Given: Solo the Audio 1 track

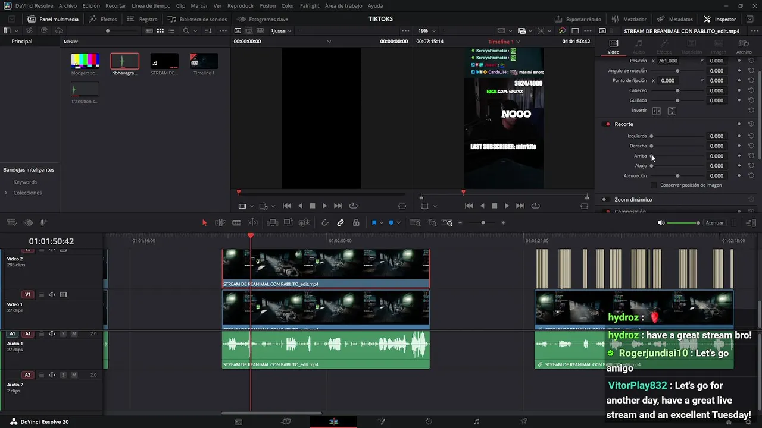Looking at the screenshot, I should pos(63,334).
